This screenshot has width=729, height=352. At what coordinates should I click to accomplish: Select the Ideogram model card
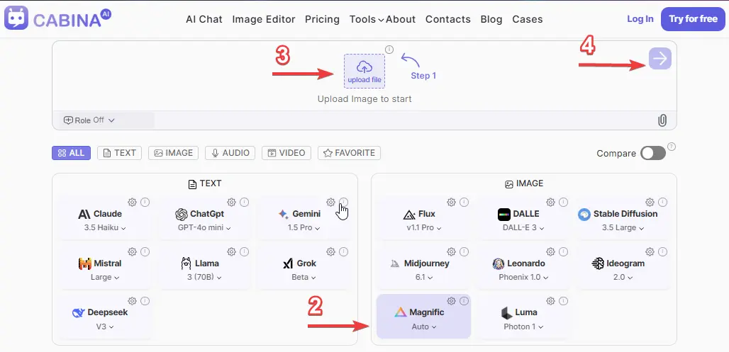[x=623, y=266]
